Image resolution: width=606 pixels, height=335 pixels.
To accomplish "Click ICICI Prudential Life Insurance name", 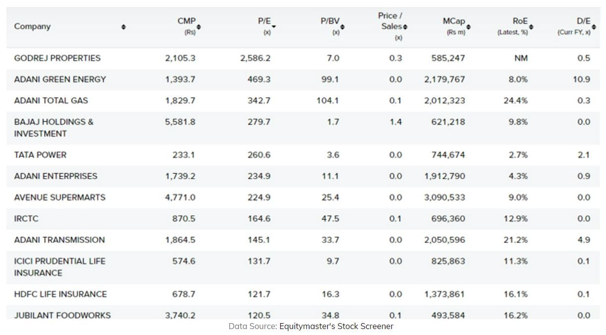I will (60, 267).
